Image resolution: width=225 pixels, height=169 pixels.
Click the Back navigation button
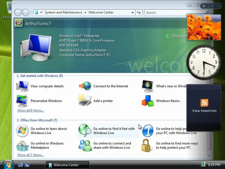[18, 12]
